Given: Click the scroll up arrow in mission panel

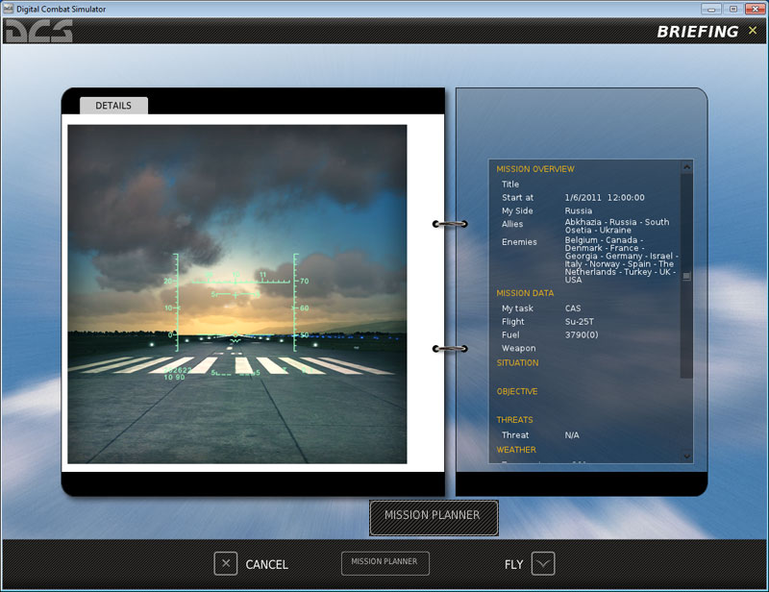Looking at the screenshot, I should click(x=686, y=167).
